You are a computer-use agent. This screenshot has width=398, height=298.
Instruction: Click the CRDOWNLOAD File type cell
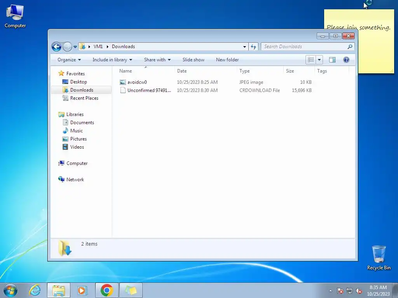click(x=260, y=90)
